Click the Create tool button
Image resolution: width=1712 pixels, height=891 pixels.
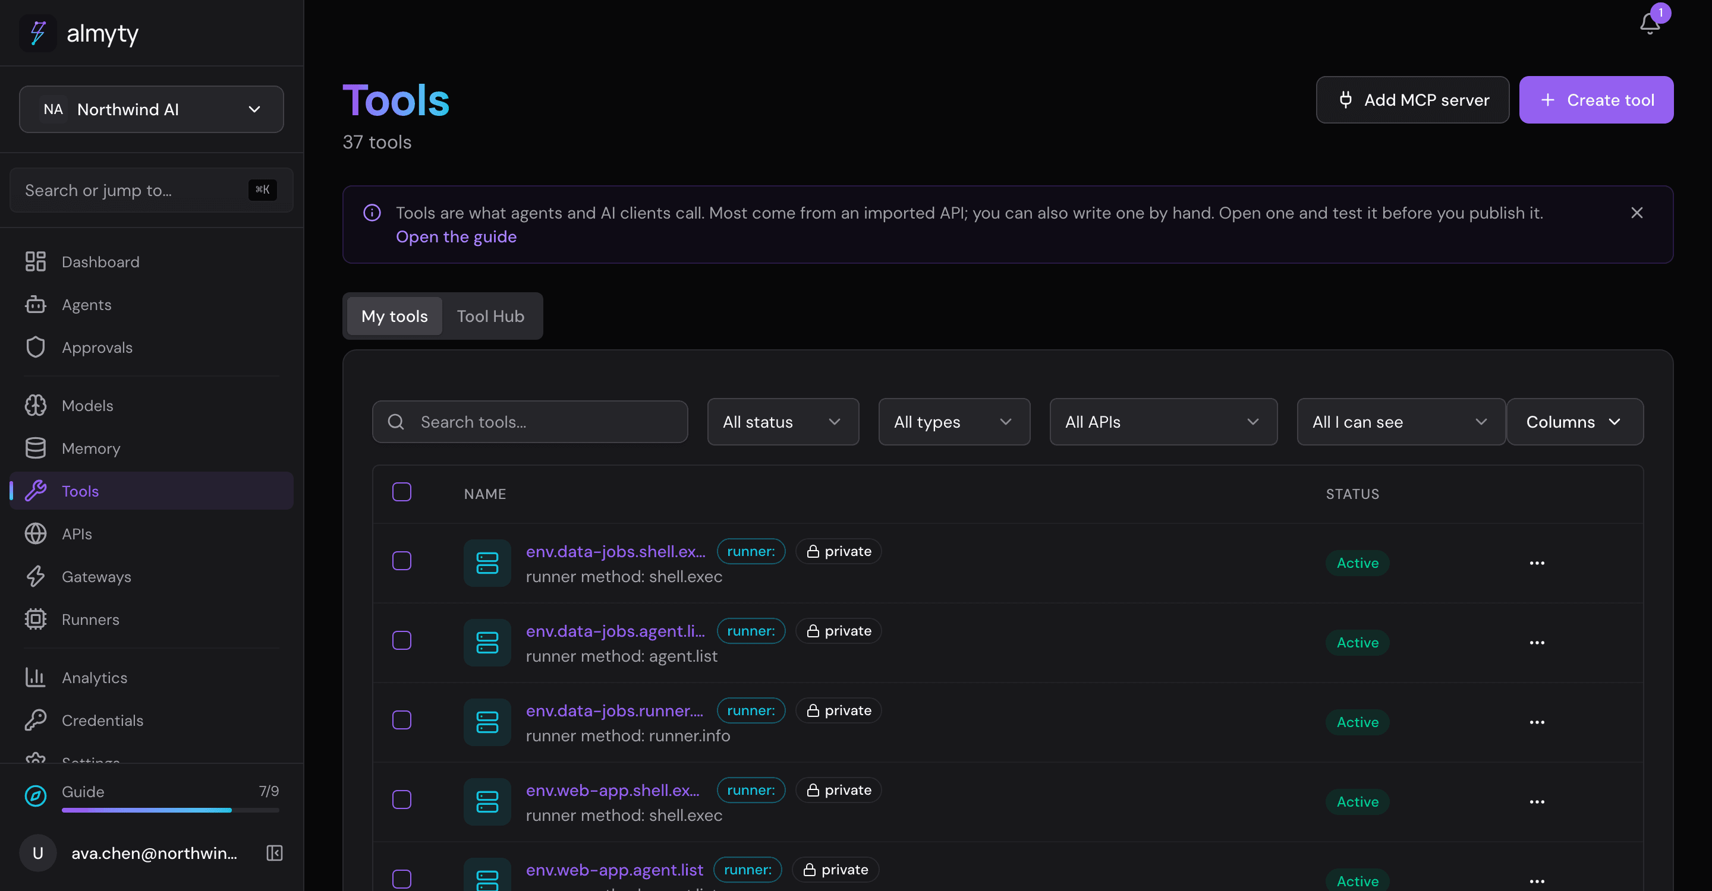click(x=1596, y=100)
